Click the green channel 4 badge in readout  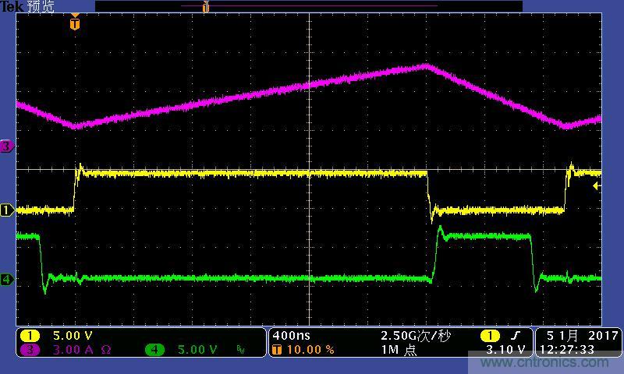tap(155, 350)
